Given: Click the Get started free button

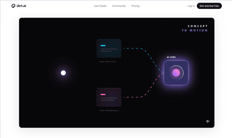Looking at the screenshot, I should [x=209, y=6].
